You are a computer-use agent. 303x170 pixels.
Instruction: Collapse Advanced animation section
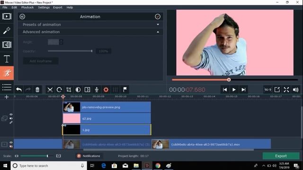[x=90, y=32]
